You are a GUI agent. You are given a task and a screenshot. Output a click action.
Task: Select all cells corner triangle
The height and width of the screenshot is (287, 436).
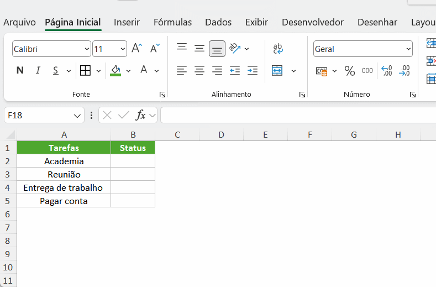(x=10, y=135)
